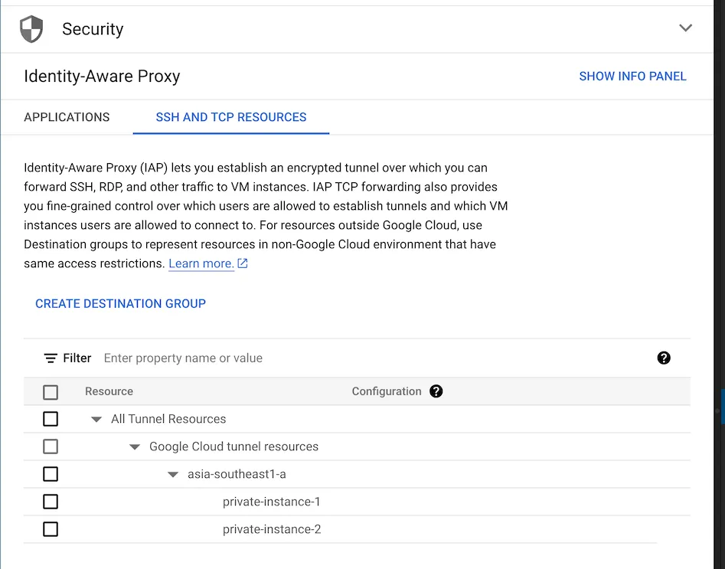Check the All Tunnel Resources checkbox
Image resolution: width=725 pixels, height=569 pixels.
[x=51, y=419]
